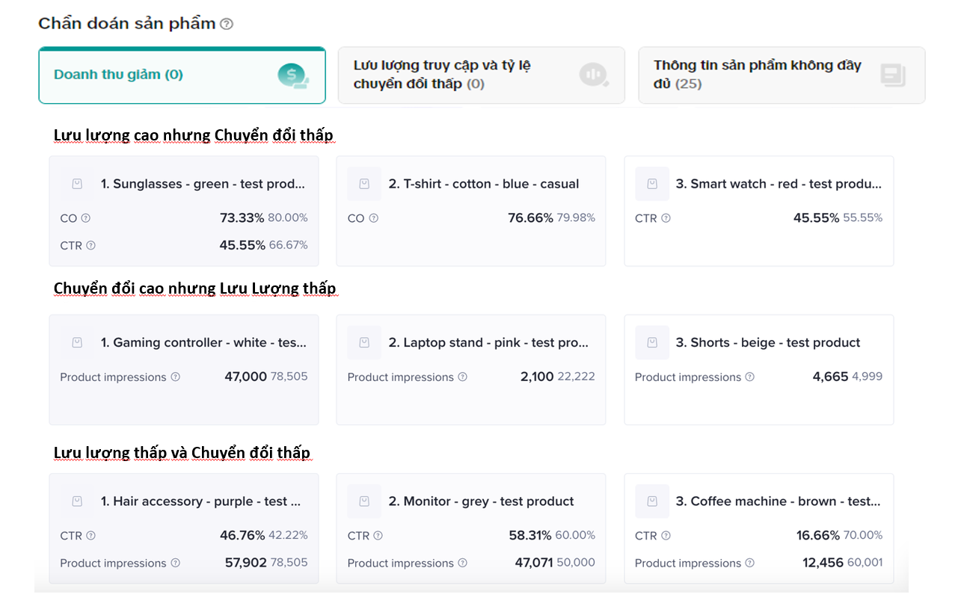Click help icon beside Chẩn đoán sản phẩm

coord(227,24)
